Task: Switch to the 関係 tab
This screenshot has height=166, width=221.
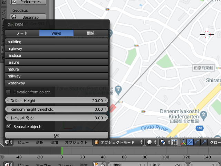Action: pos(91,33)
